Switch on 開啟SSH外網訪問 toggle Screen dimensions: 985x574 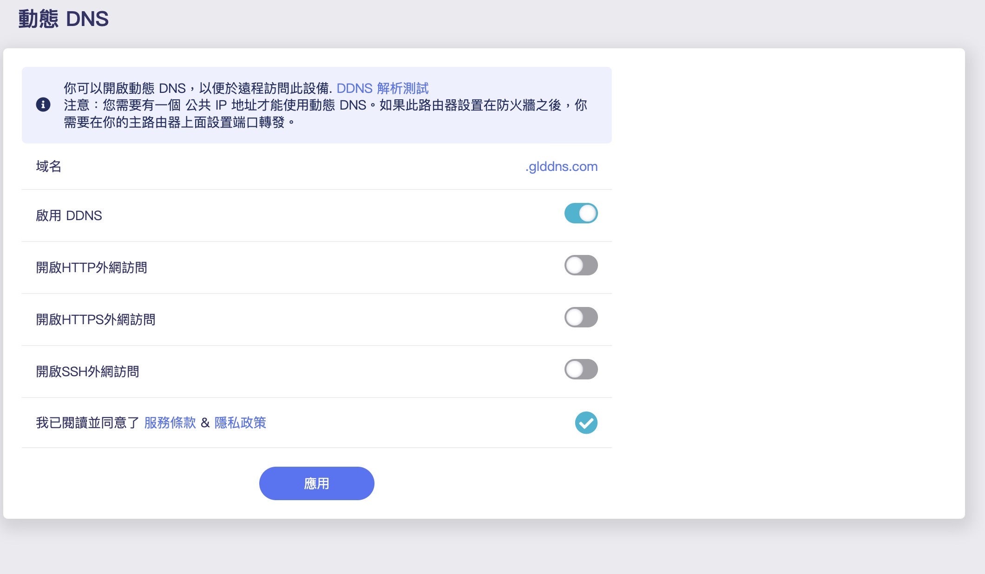point(581,370)
